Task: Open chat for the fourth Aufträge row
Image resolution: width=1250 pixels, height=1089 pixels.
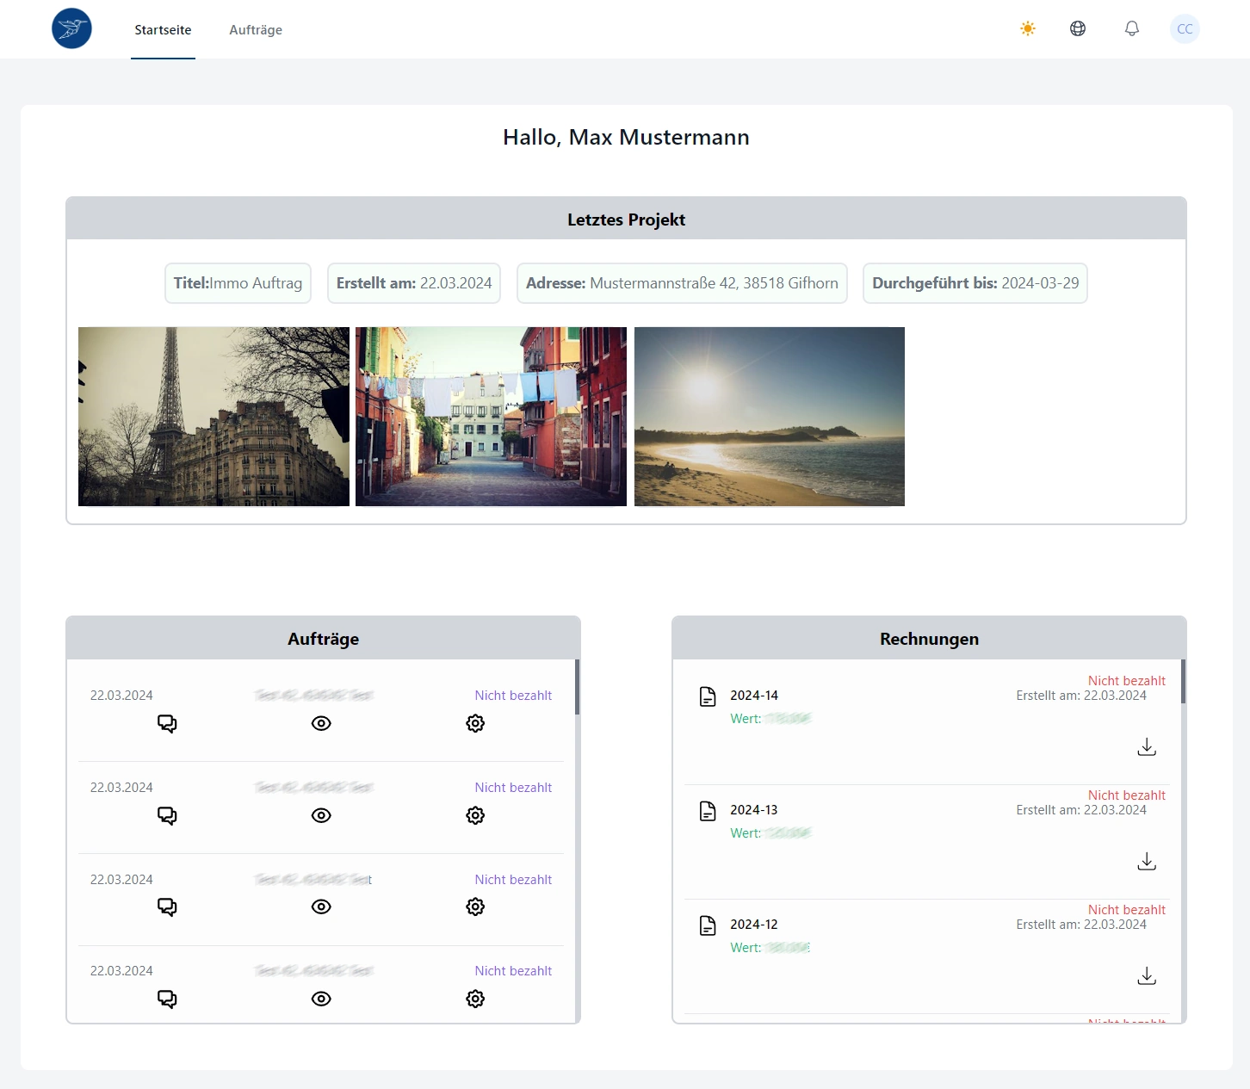Action: (x=167, y=999)
